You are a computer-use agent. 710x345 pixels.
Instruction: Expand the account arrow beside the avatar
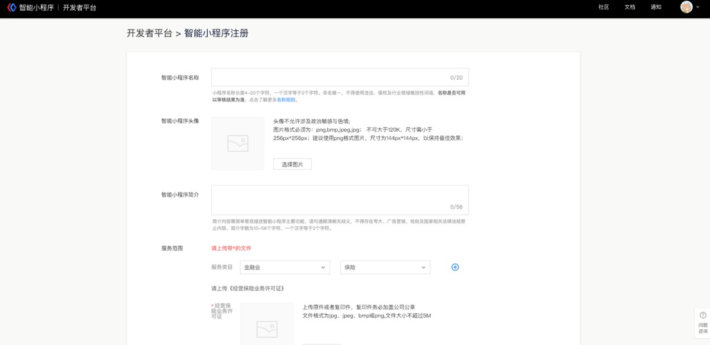coord(699,8)
